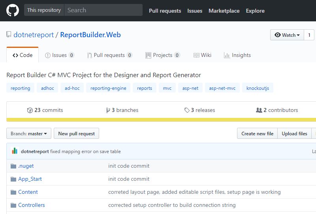
Task: Expand the Branch: master selector
Action: tap(29, 133)
